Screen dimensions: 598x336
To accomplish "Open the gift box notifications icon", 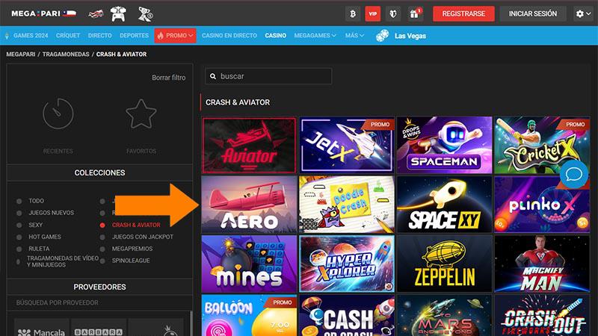I will [x=415, y=14].
